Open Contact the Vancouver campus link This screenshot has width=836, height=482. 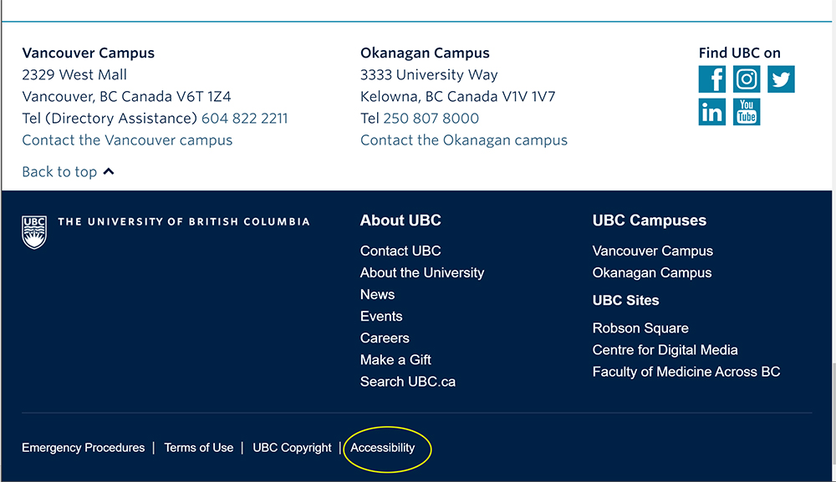point(127,140)
